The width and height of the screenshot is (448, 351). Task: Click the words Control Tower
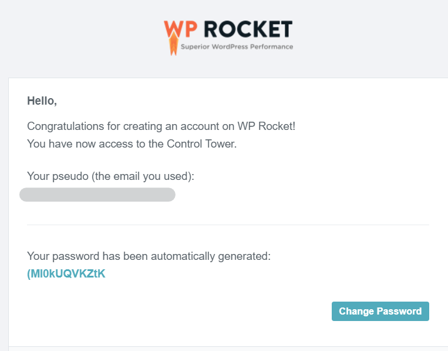click(x=201, y=143)
